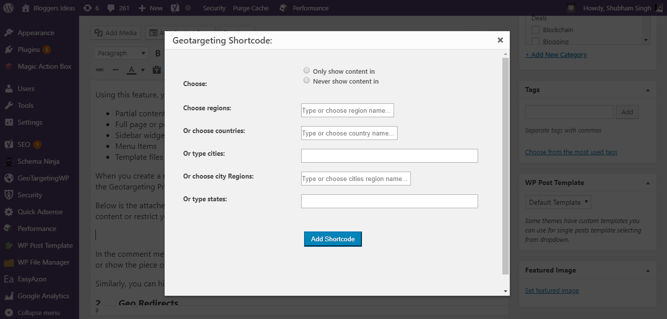Open Plugins in the sidebar
Image resolution: width=667 pixels, height=319 pixels.
click(x=29, y=49)
